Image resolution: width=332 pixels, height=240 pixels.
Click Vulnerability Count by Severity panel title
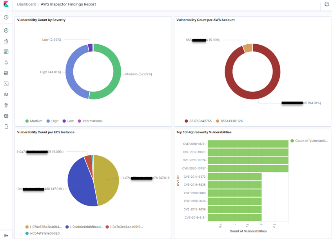click(x=41, y=20)
